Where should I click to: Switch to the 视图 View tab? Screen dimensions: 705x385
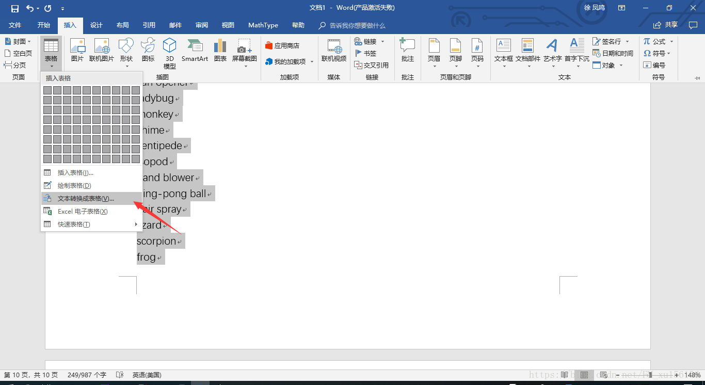228,25
